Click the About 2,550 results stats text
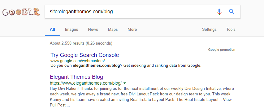The image size is (264, 112). pos(81,43)
